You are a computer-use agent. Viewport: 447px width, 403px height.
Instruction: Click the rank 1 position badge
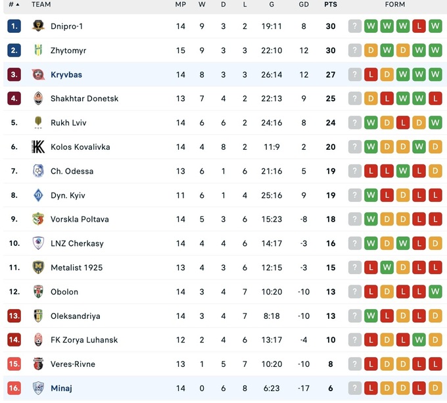coord(14,26)
